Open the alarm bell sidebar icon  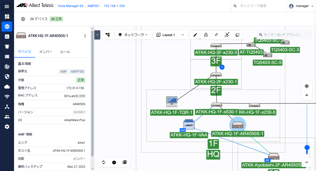coord(7,47)
